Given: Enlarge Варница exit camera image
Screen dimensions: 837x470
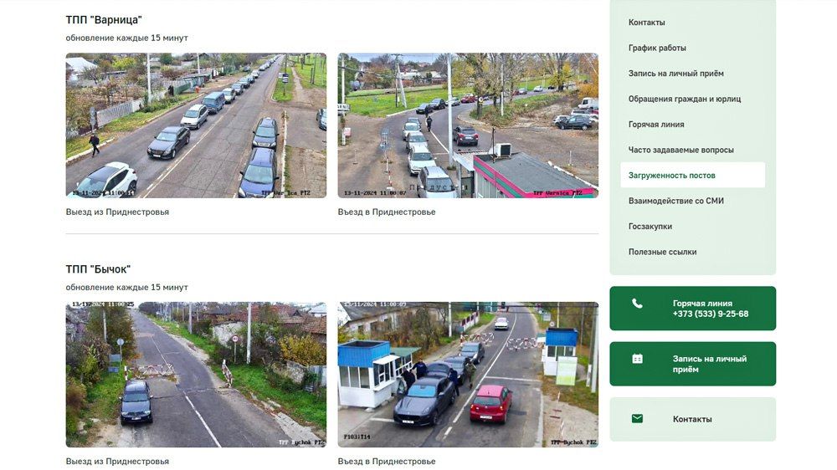Looking at the screenshot, I should pyautogui.click(x=196, y=125).
